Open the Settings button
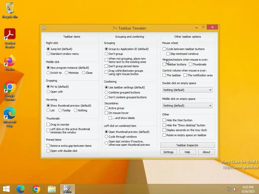The width and height of the screenshot is (259, 194). point(168,152)
